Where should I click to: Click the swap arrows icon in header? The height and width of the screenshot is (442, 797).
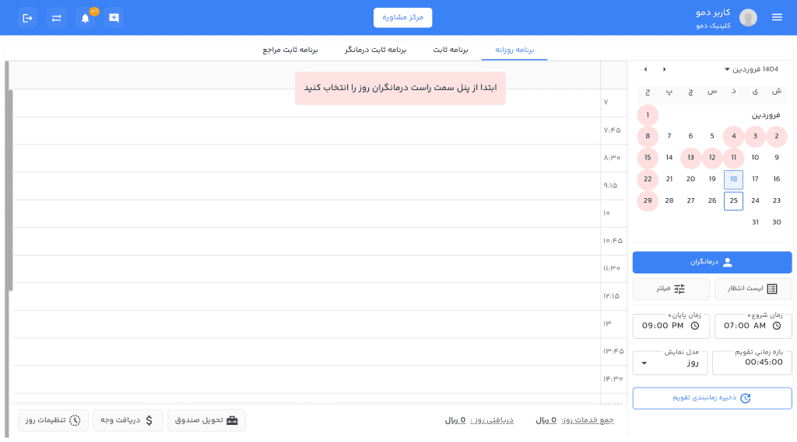(x=56, y=19)
